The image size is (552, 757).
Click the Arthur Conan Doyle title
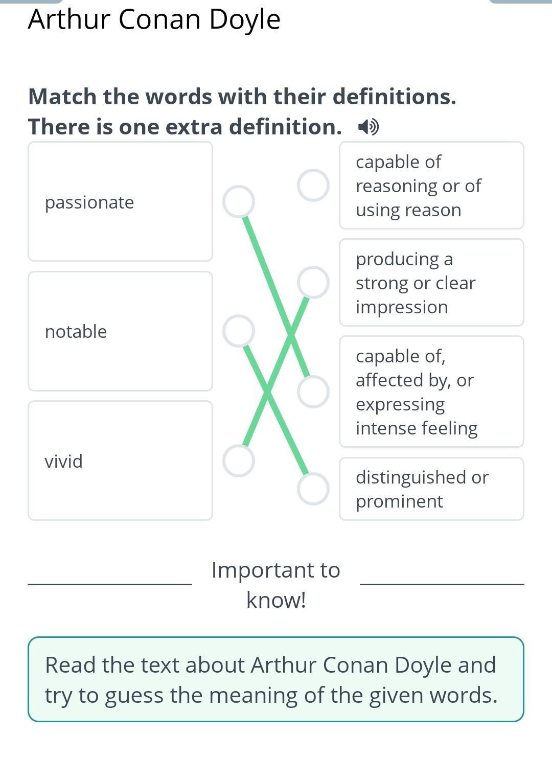click(x=154, y=19)
